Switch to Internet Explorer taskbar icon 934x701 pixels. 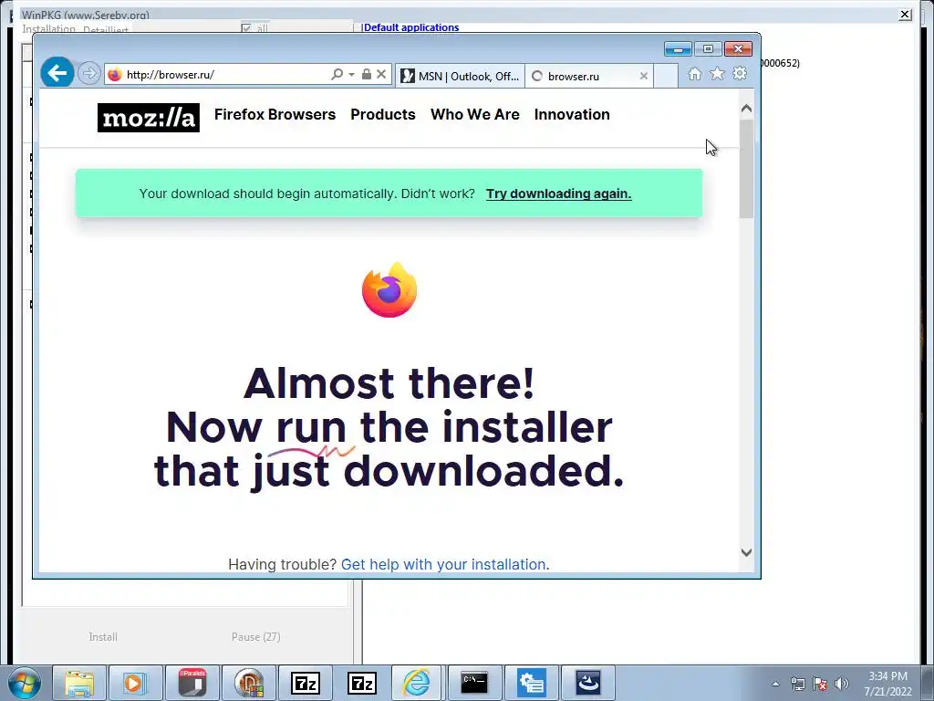[417, 683]
